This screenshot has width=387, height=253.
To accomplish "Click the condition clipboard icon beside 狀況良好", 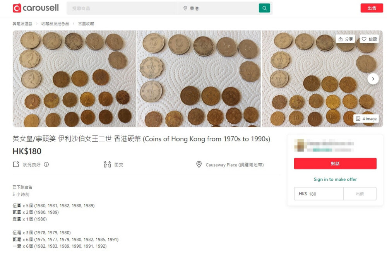I will (15, 164).
